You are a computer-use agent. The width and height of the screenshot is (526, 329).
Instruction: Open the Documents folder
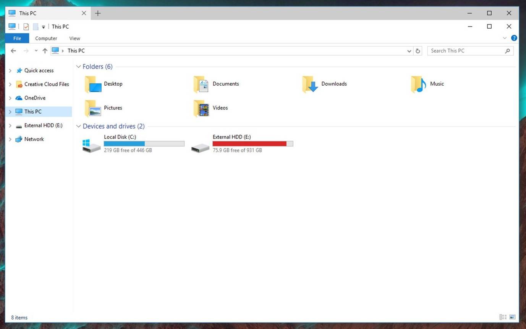point(216,84)
